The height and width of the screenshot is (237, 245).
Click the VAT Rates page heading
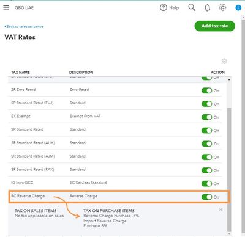click(20, 37)
